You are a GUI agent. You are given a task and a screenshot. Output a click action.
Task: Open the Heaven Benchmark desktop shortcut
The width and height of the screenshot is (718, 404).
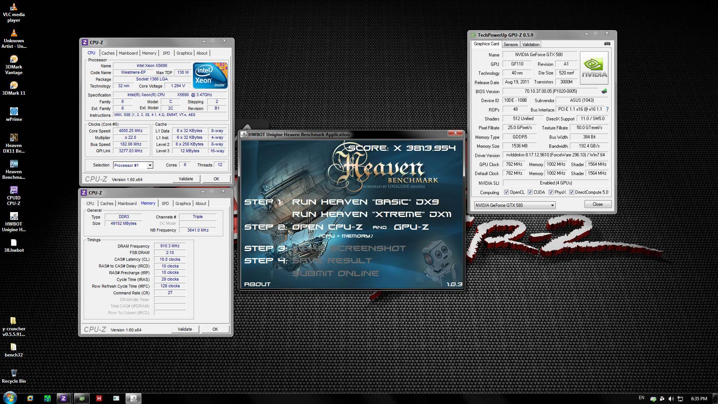pos(14,170)
